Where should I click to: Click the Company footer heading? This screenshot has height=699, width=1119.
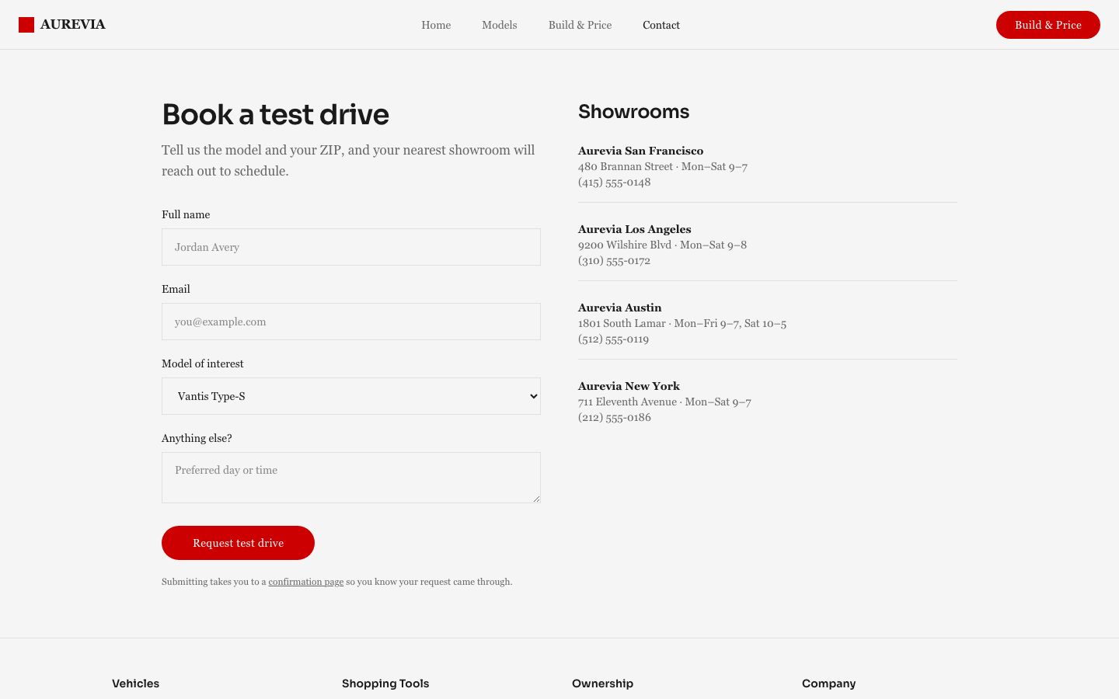pos(828,683)
